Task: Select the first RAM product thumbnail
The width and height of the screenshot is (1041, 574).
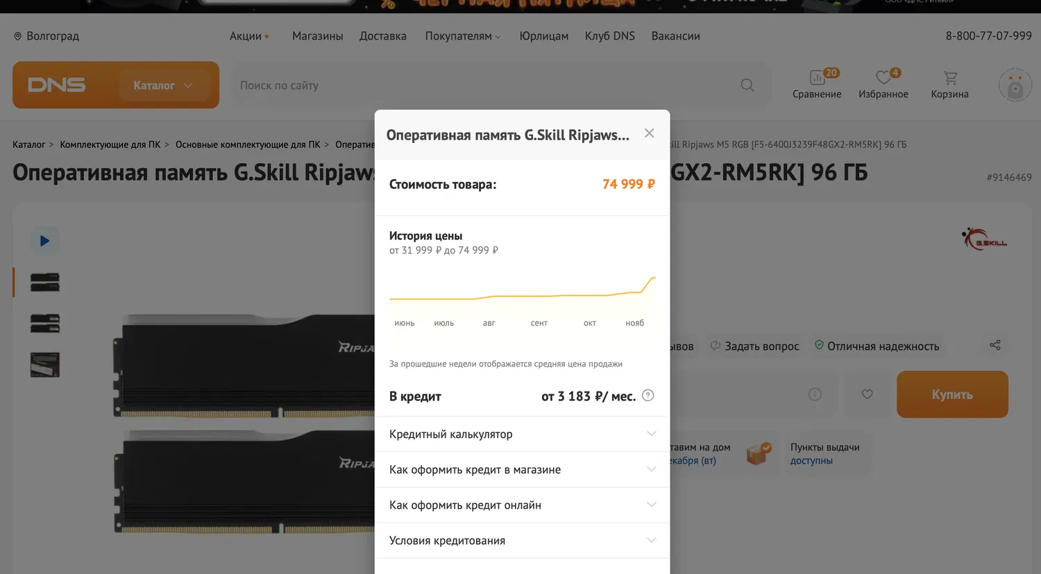Action: tap(45, 282)
